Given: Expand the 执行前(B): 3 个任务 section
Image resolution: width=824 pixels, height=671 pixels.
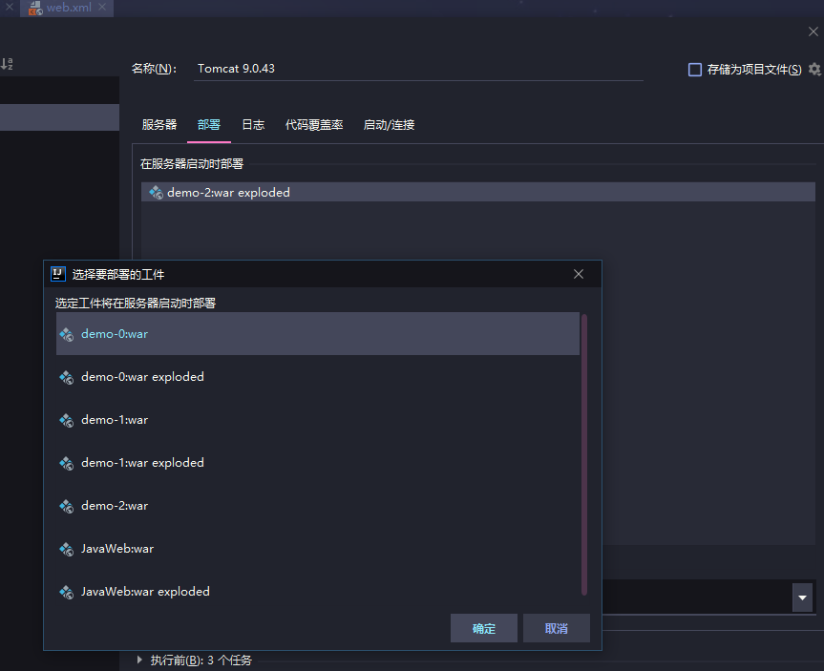Looking at the screenshot, I should 139,660.
